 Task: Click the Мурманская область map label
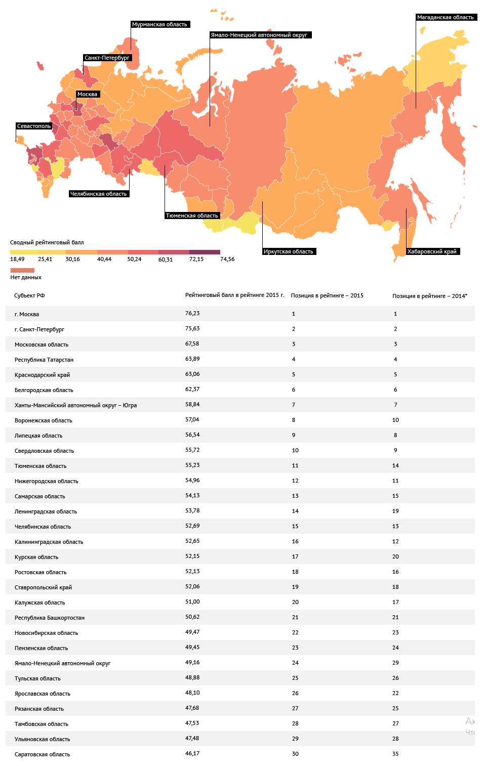click(160, 24)
